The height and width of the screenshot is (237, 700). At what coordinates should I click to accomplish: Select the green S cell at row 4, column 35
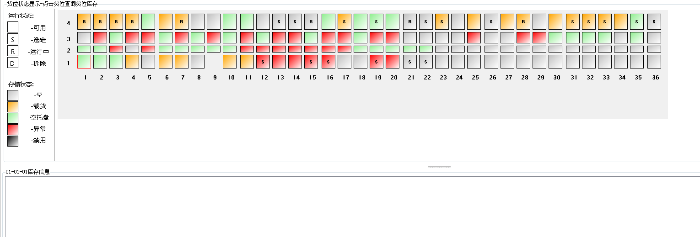click(637, 21)
